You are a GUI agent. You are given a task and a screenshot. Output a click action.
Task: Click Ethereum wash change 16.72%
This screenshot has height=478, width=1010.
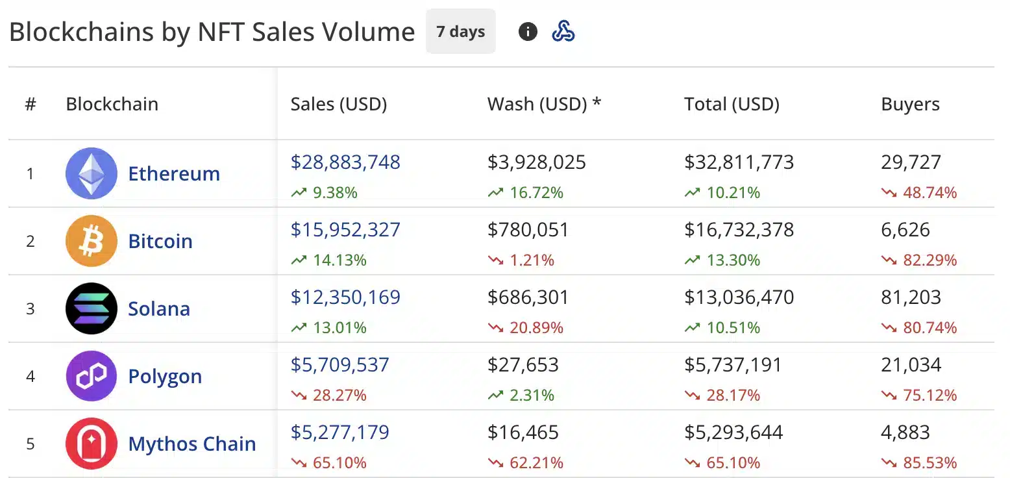click(x=525, y=193)
